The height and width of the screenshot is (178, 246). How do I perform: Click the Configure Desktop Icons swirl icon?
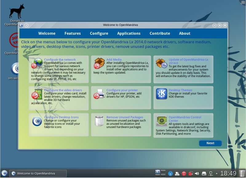[x=37, y=121]
